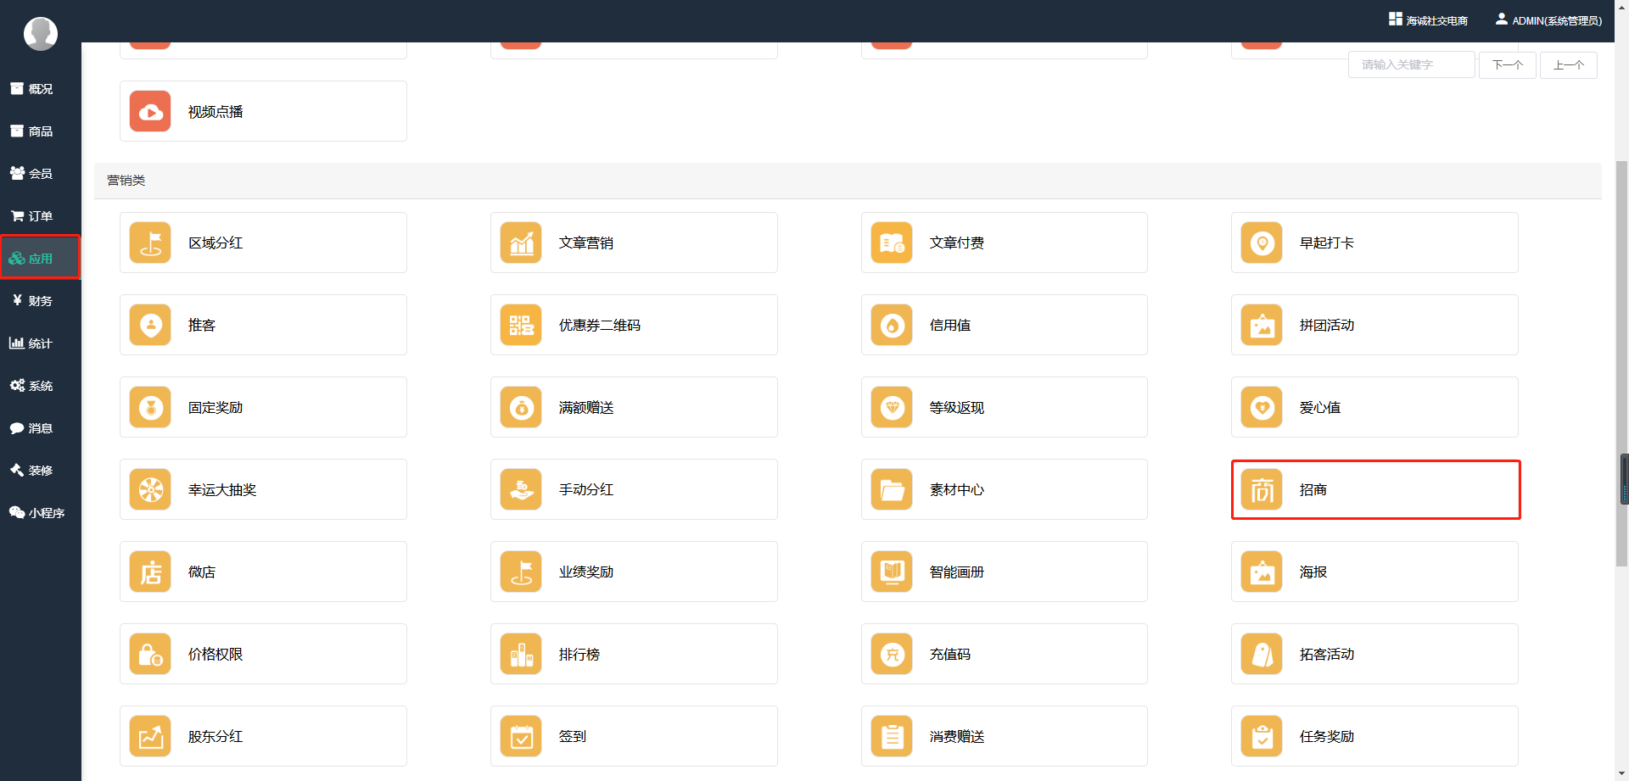1629x781 pixels.
Task: Click the 微店 shop icon
Action: click(150, 572)
